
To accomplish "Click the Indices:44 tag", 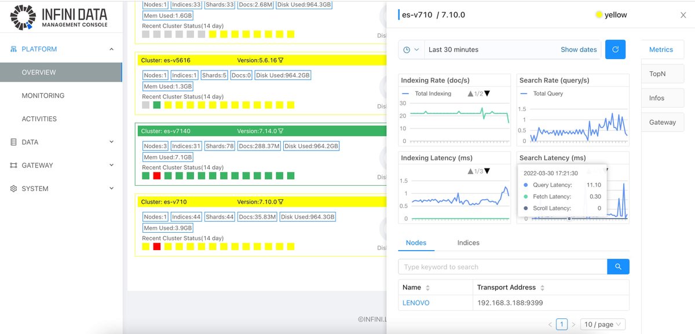I will point(186,217).
